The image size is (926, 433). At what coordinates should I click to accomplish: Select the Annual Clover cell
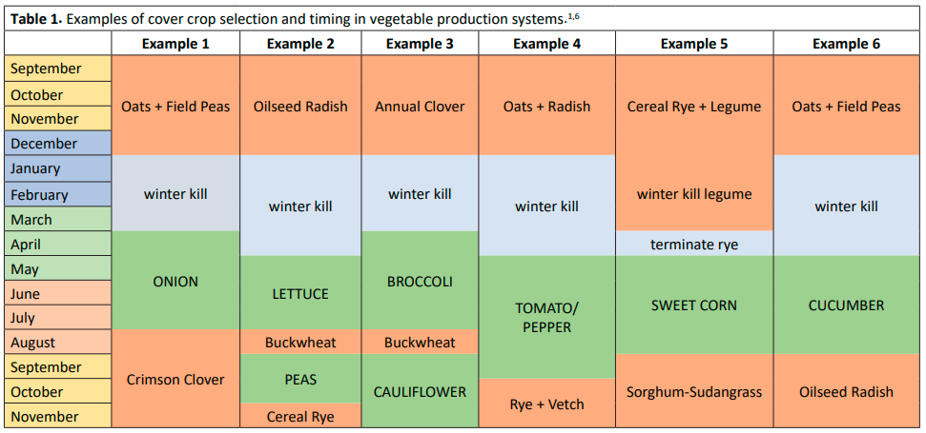420,107
